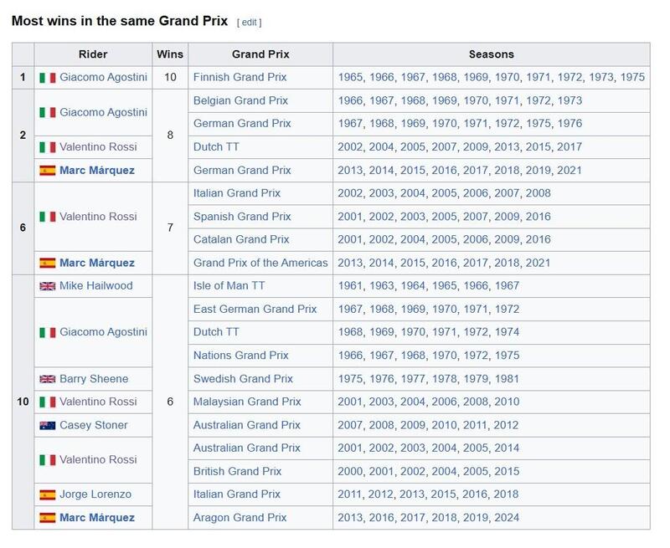Open the Casey Stoner rider page
This screenshot has width=670, height=548.
tap(93, 425)
